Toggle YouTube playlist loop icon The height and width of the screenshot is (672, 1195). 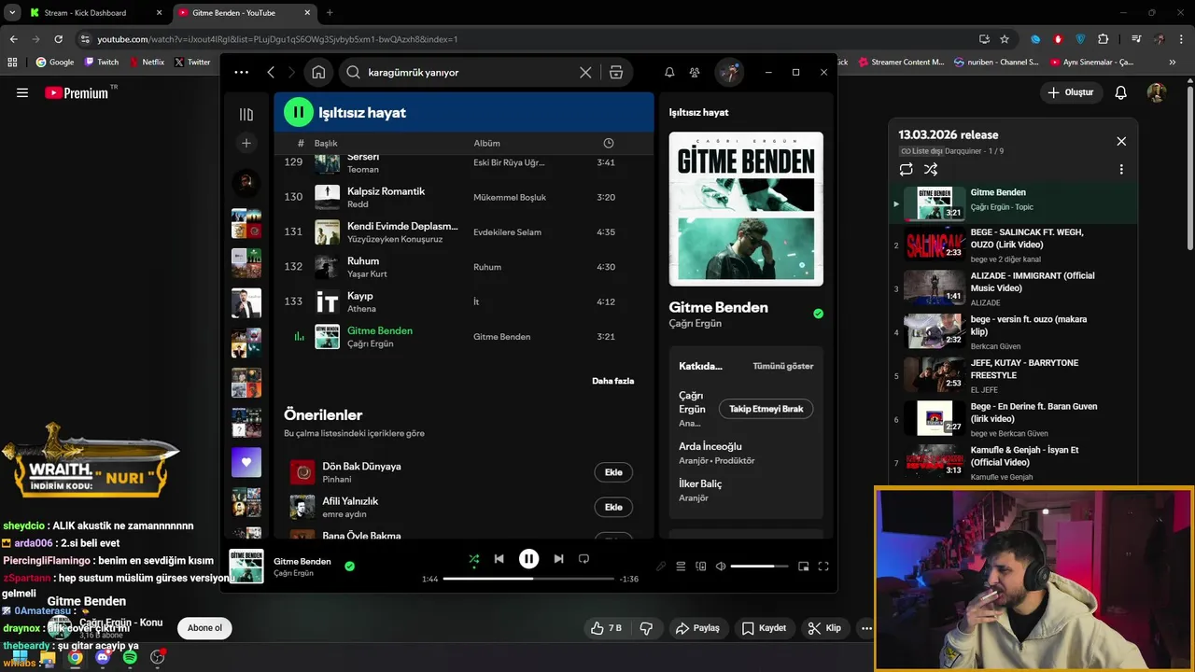pos(906,170)
